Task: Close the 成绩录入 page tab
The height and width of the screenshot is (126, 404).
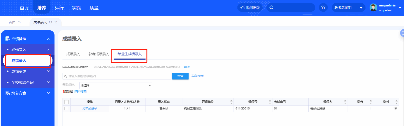Action: (56, 22)
